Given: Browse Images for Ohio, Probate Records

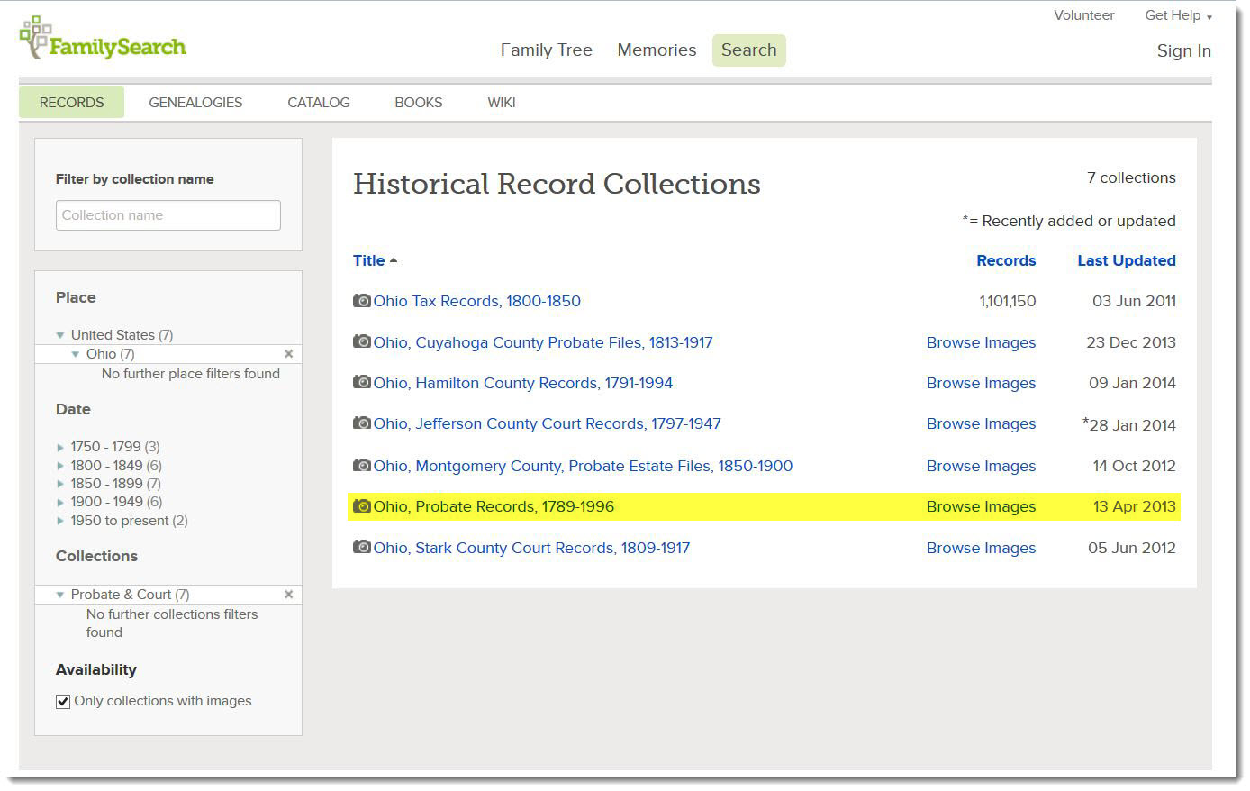Looking at the screenshot, I should (981, 506).
